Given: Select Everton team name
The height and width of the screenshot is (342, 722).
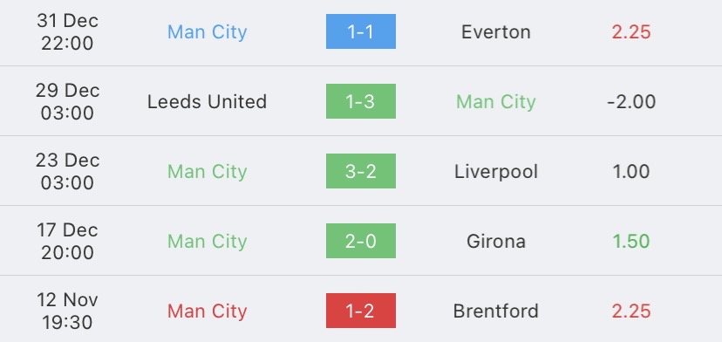Looking at the screenshot, I should point(496,31).
